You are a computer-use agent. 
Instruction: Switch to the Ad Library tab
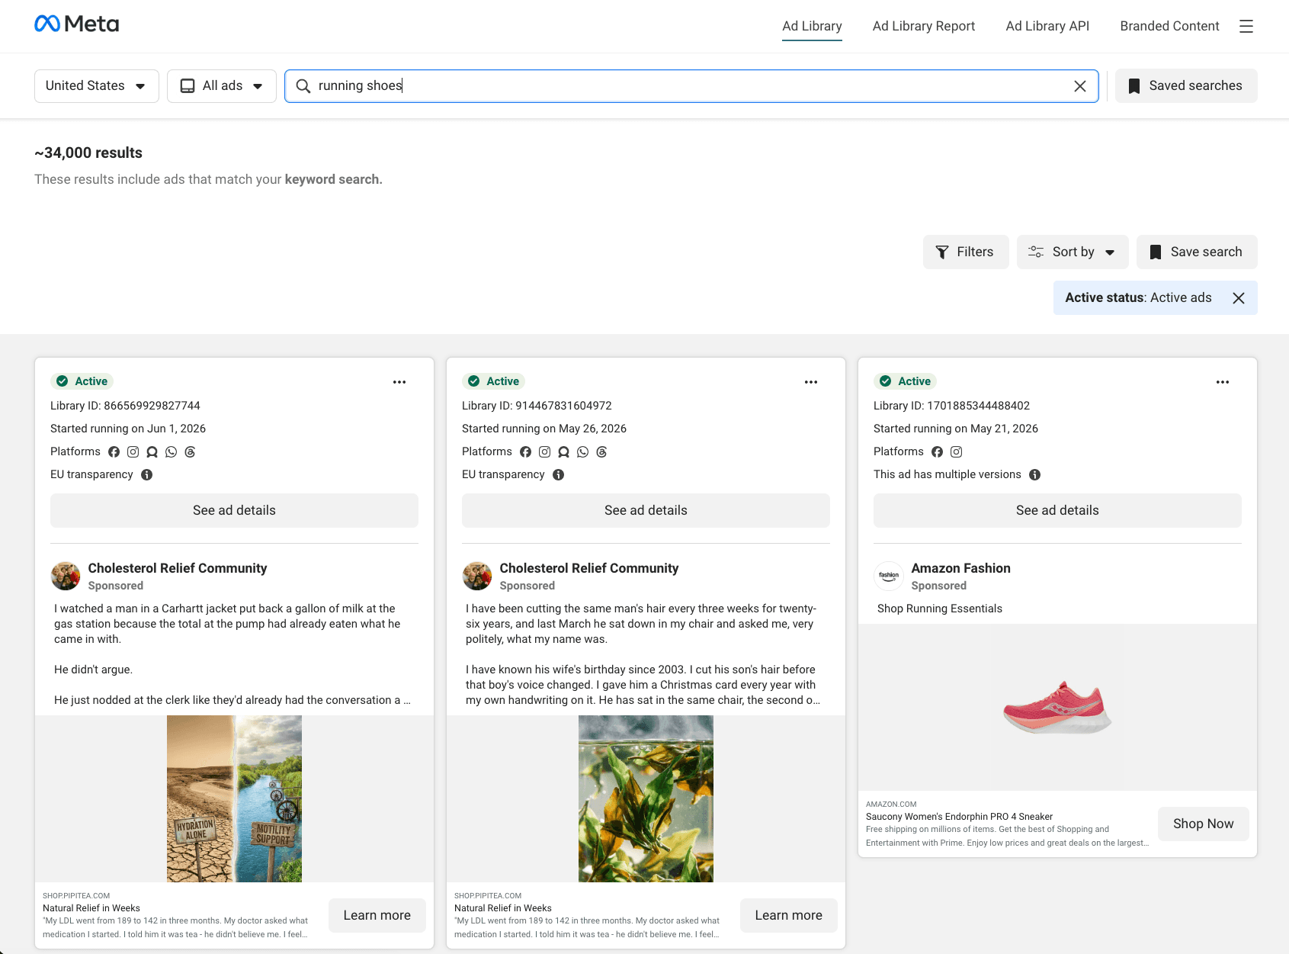[812, 26]
